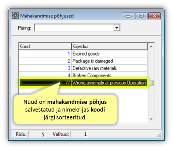Click the window resize grip corner
This screenshot has height=149, width=173.
(159, 135)
